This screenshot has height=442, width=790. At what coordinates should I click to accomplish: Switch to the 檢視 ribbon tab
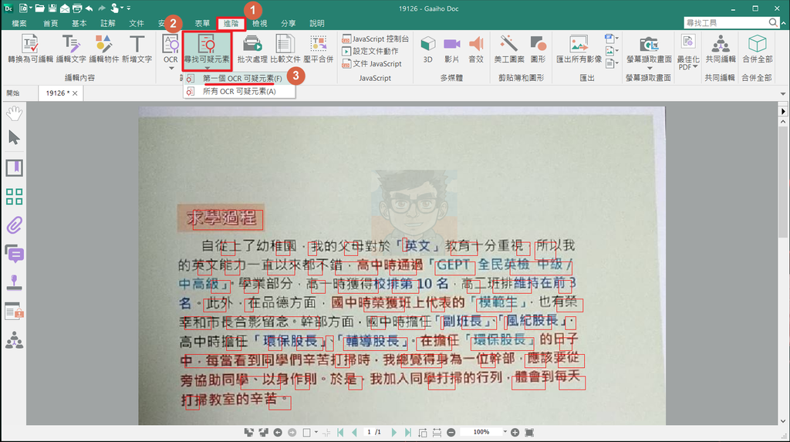pos(259,23)
